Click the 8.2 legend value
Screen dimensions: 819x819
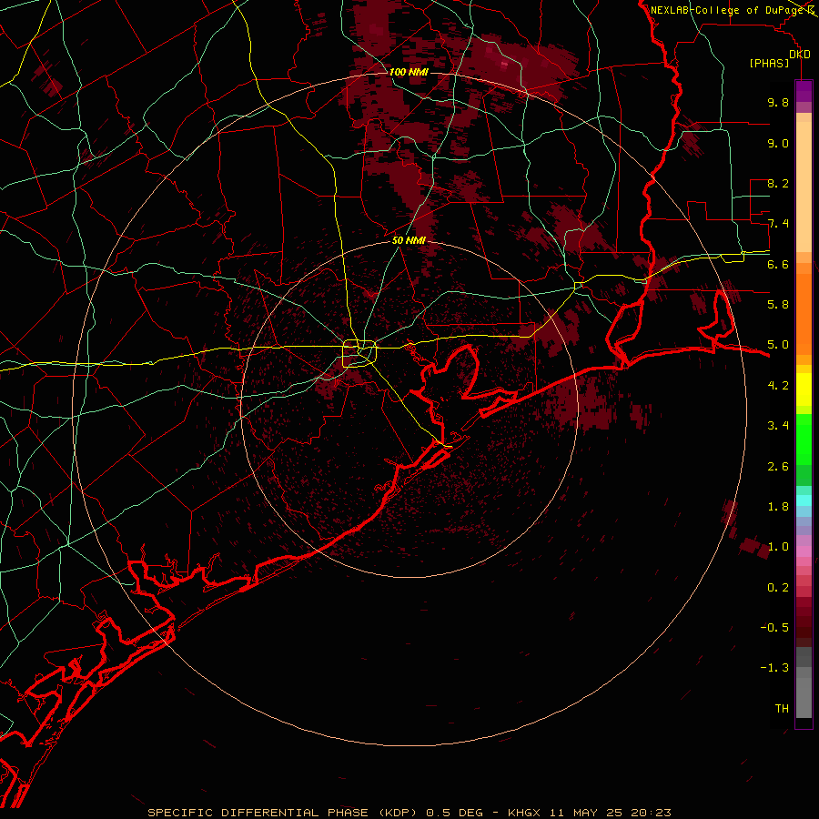(778, 183)
